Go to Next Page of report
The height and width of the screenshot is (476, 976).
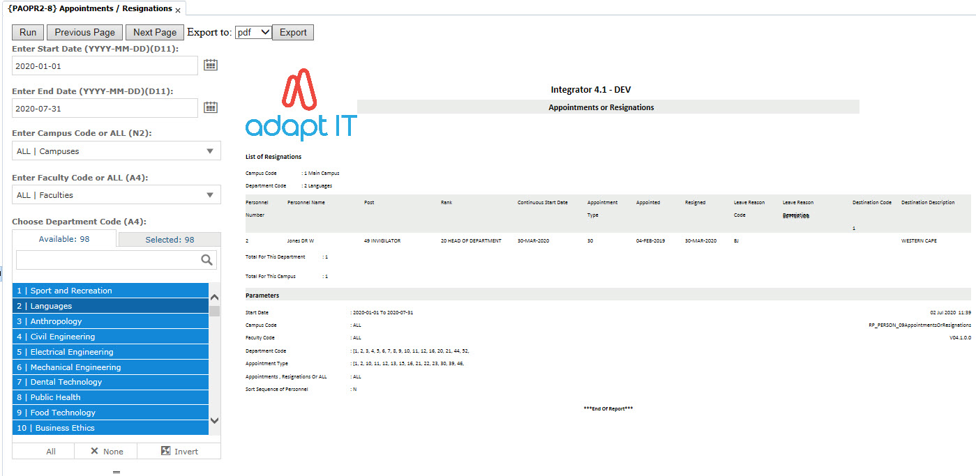[155, 32]
